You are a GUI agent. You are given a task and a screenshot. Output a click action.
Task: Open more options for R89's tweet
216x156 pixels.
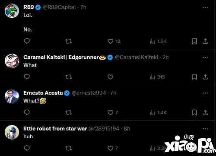click(x=205, y=7)
